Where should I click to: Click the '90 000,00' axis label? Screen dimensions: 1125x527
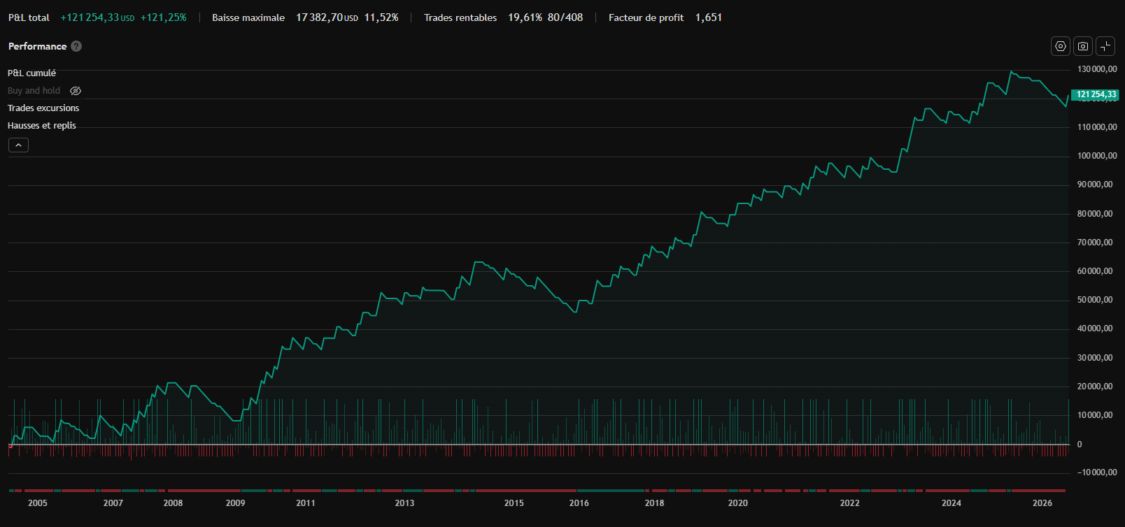point(1095,185)
